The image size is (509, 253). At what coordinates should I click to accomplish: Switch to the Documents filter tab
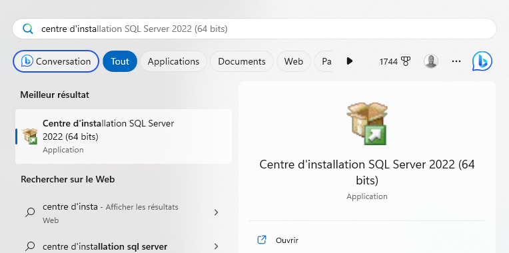[242, 61]
